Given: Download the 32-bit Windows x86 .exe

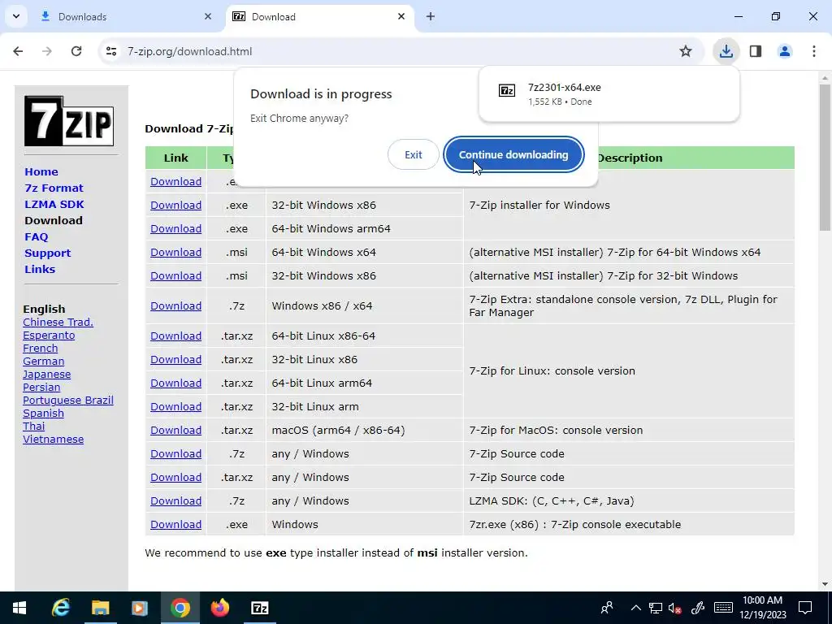Looking at the screenshot, I should pos(175,205).
